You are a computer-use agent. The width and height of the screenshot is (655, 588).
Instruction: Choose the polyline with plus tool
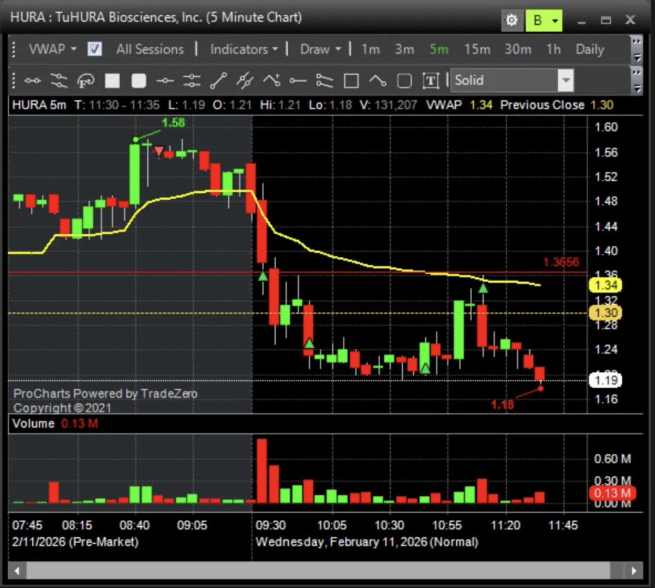(271, 81)
